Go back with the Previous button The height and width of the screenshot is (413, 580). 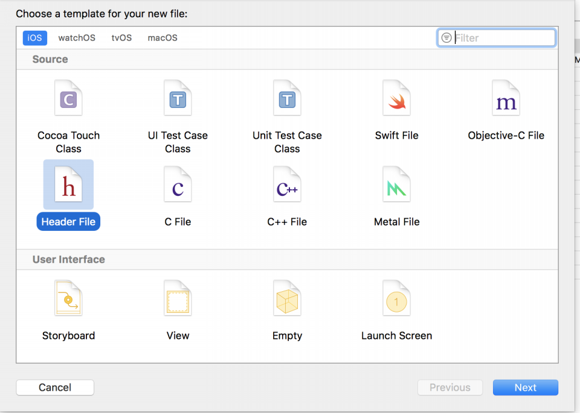(x=449, y=388)
